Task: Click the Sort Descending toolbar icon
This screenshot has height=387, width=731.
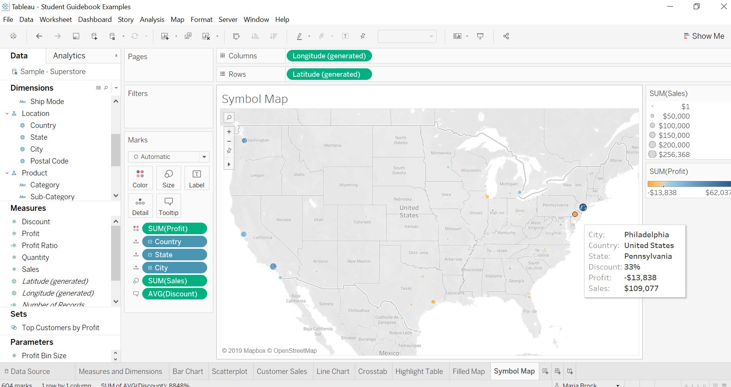Action: (274, 36)
